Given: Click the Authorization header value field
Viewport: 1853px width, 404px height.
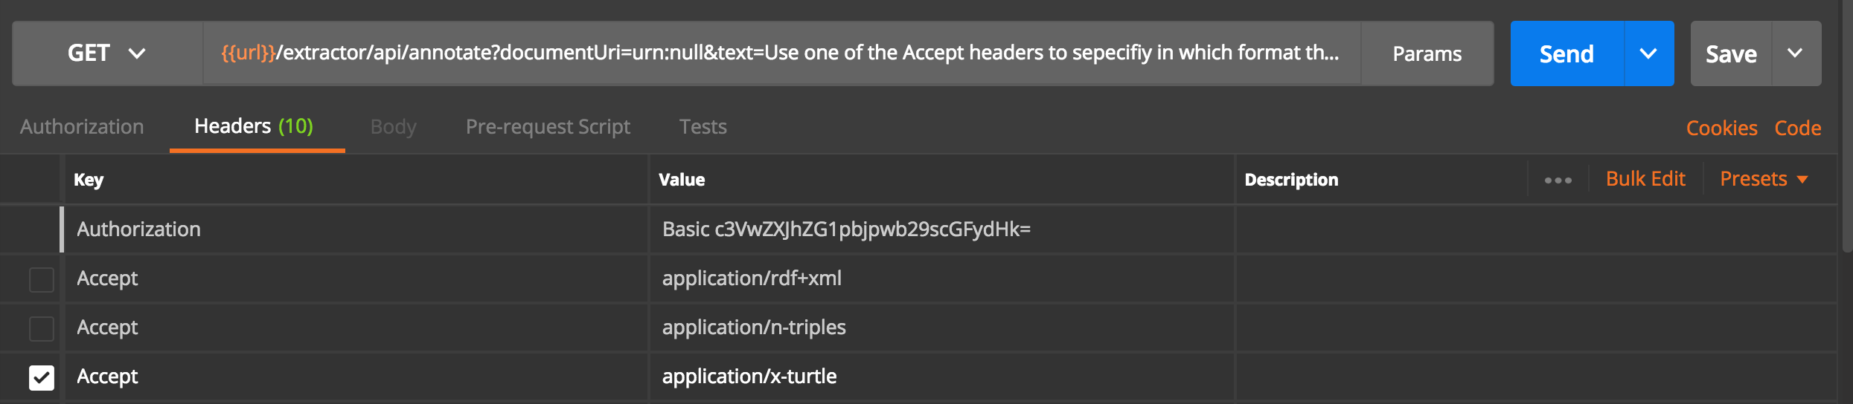Looking at the screenshot, I should 941,229.
